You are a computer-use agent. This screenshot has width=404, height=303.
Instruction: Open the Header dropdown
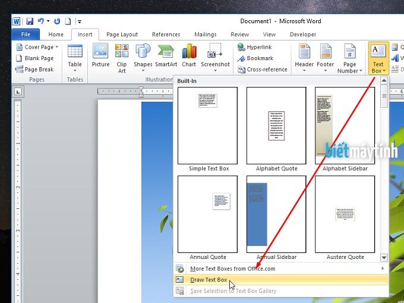point(304,58)
